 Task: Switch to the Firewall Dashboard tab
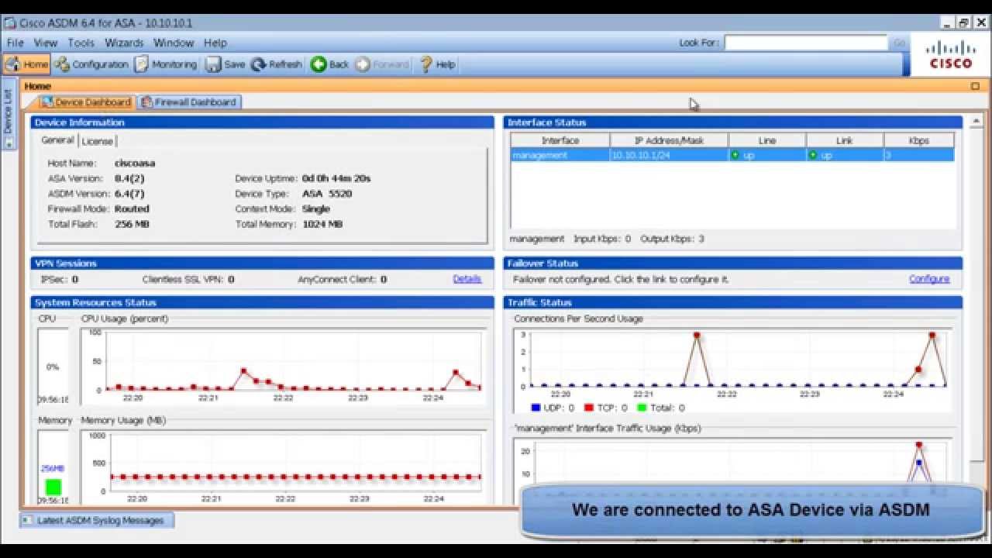coord(189,102)
